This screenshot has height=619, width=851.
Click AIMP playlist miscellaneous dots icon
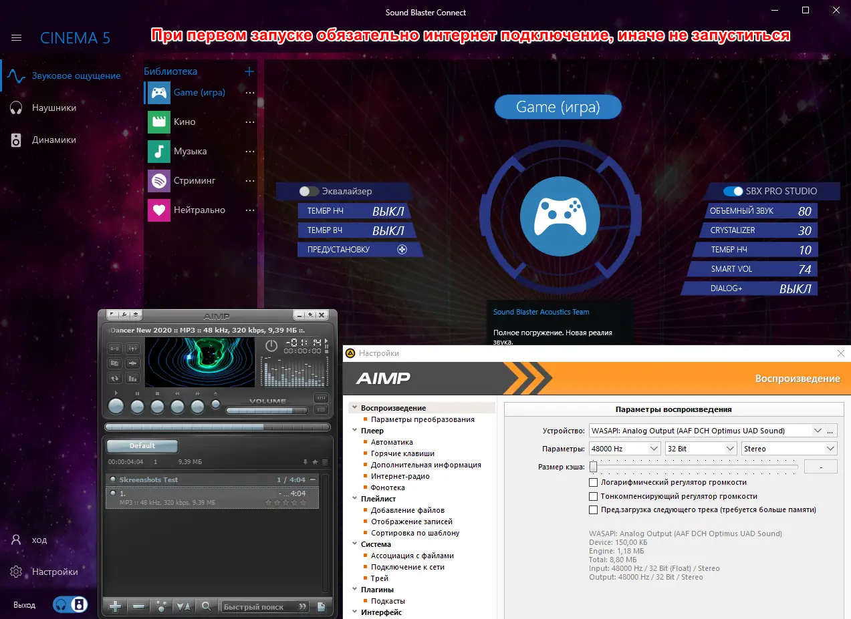coord(160,606)
